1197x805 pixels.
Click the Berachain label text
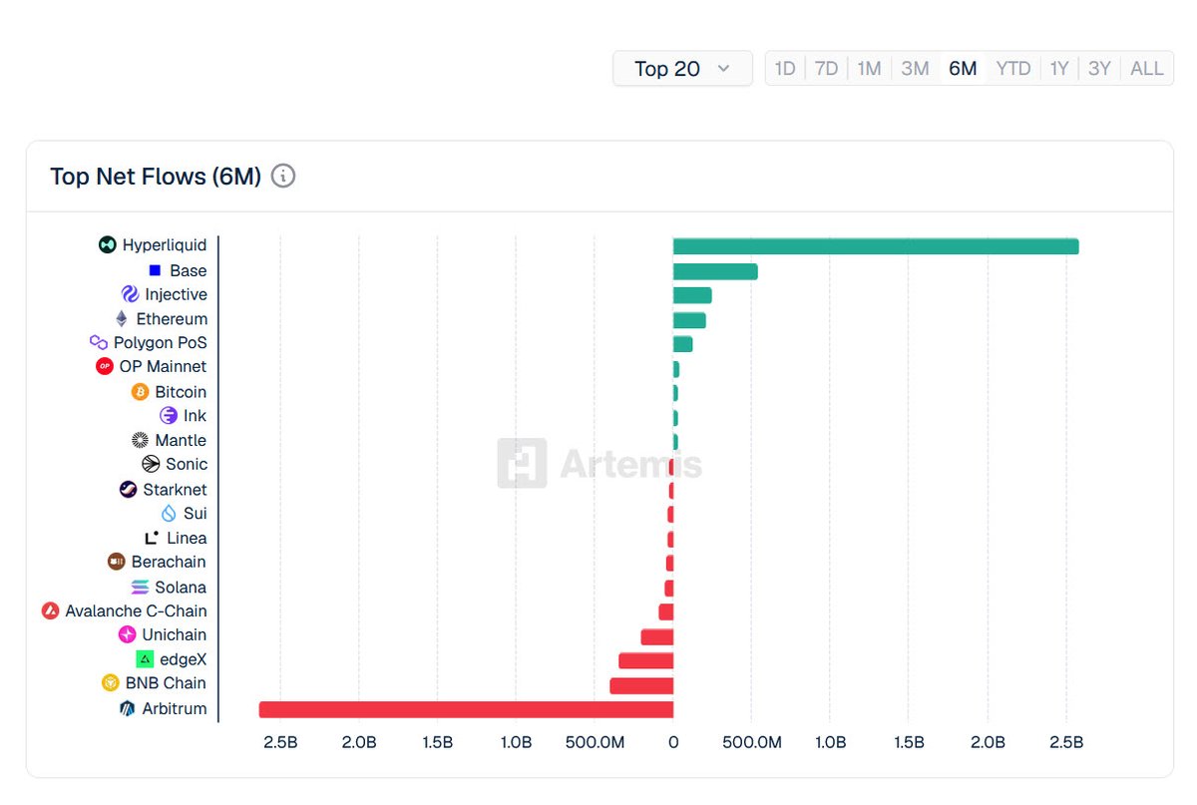click(169, 562)
